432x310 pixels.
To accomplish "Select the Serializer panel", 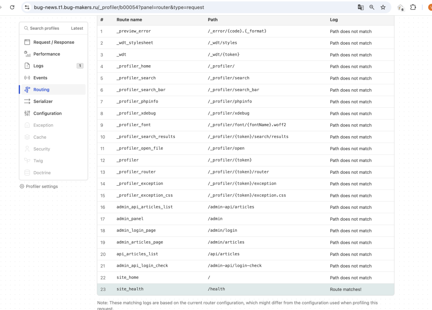I will pos(53,101).
